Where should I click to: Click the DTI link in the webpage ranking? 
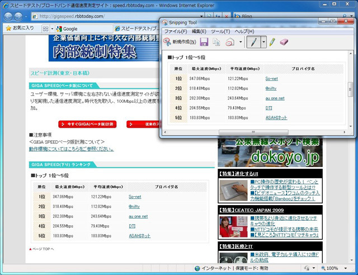click(x=132, y=226)
